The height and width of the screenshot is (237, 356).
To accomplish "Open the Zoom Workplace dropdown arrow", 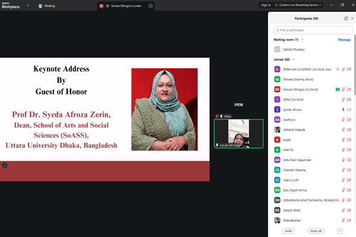I will point(28,5).
